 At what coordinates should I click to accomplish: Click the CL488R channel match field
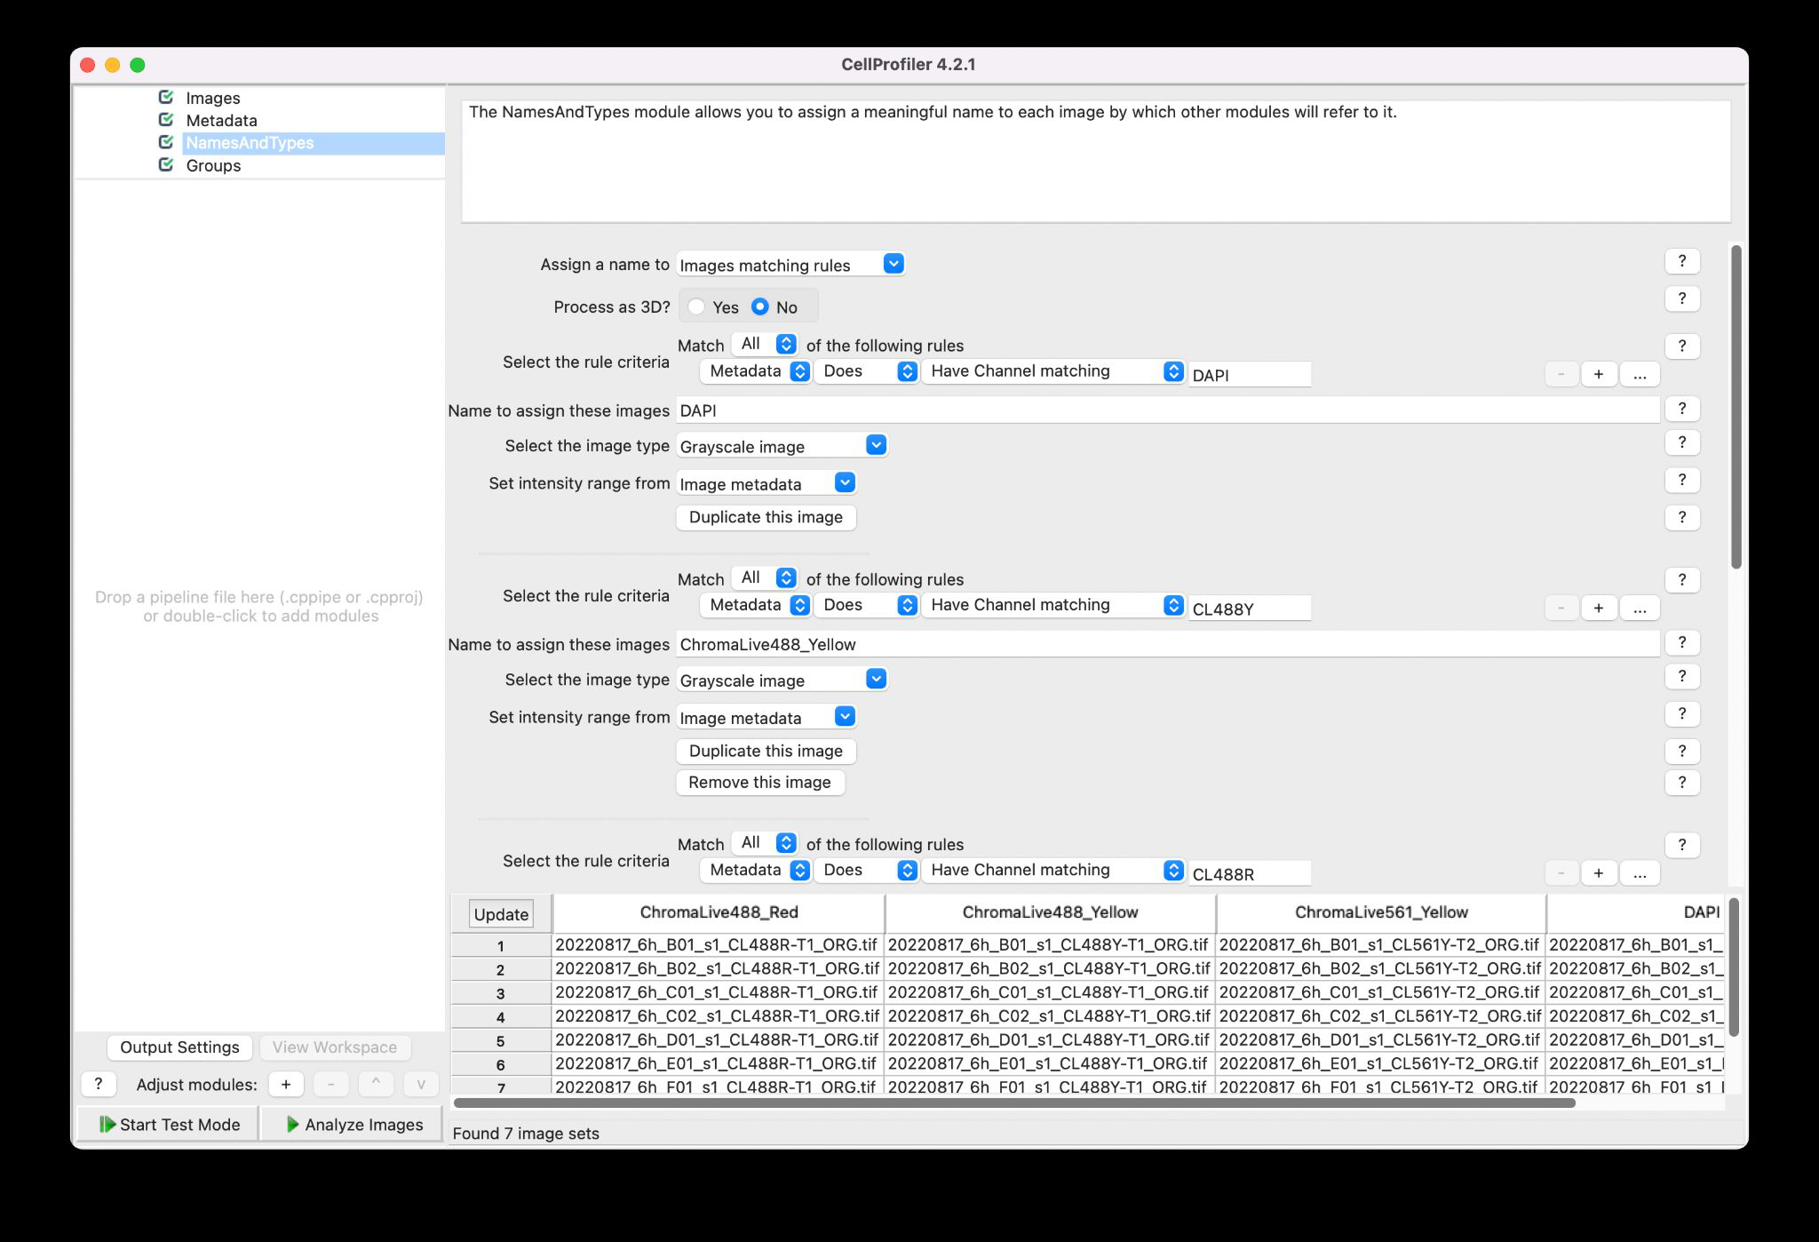1250,873
